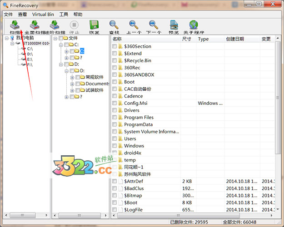Expand the 常规软件 folder node

[x=72, y=78]
